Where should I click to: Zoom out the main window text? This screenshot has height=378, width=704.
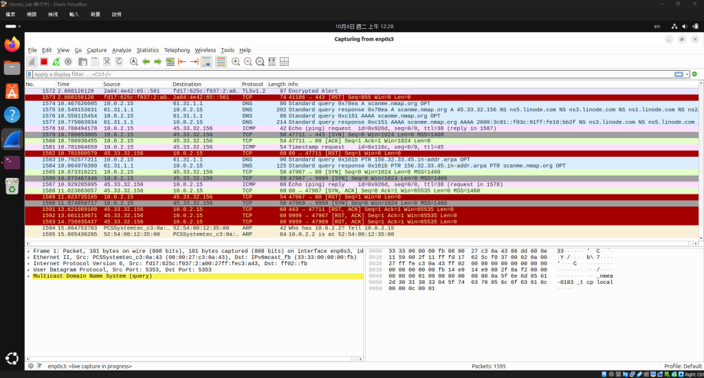(247, 61)
